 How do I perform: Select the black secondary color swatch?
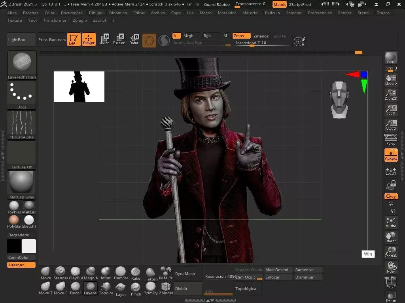click(14, 246)
